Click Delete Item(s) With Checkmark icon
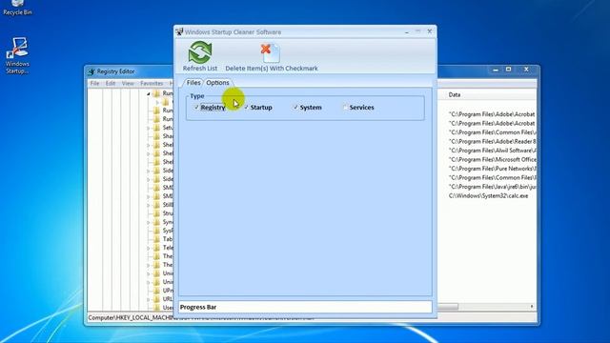Image resolution: width=610 pixels, height=343 pixels. pyautogui.click(x=271, y=53)
